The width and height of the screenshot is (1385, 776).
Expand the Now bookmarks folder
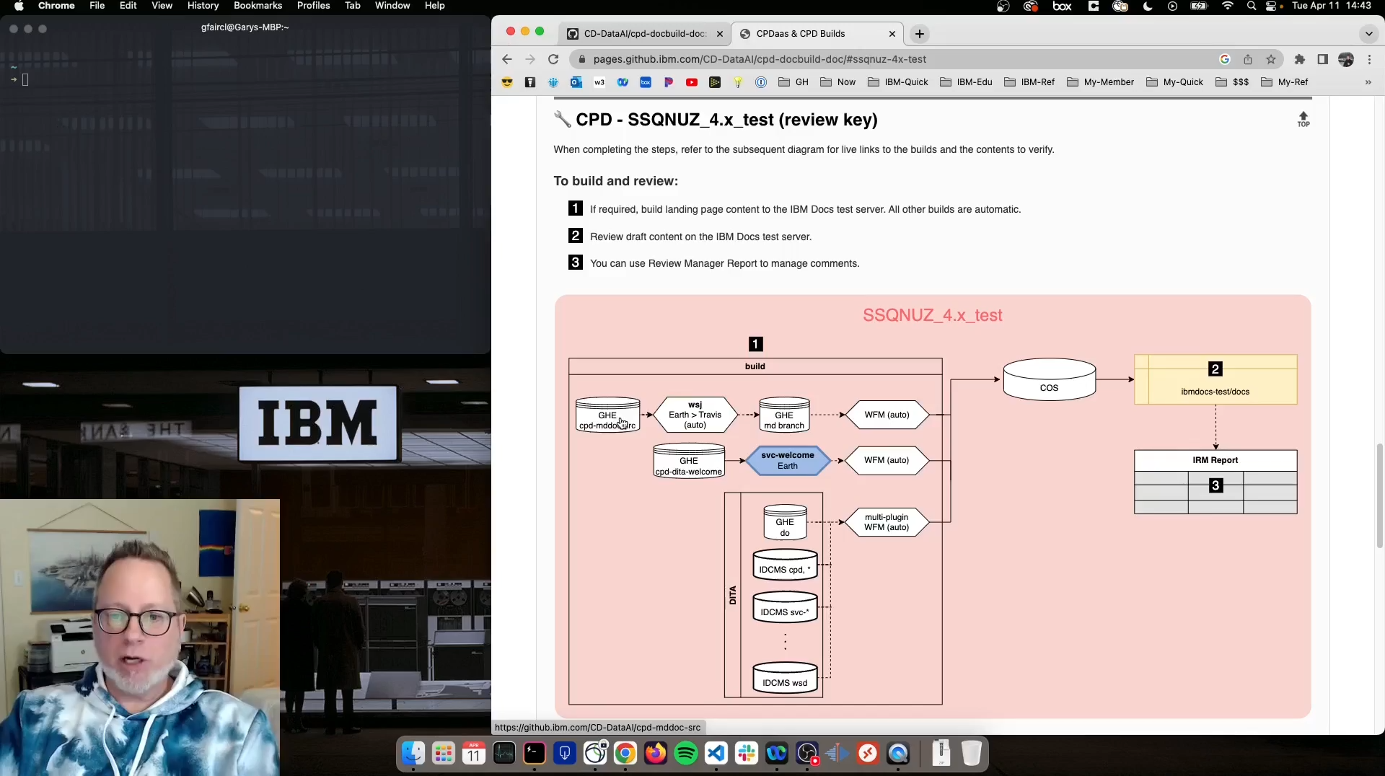tap(838, 82)
